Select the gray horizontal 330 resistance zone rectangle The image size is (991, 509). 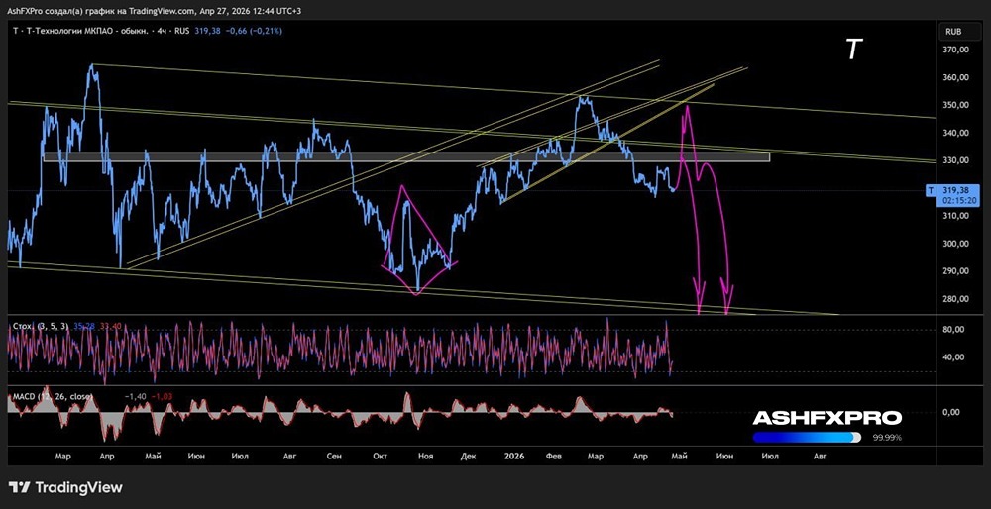point(405,157)
